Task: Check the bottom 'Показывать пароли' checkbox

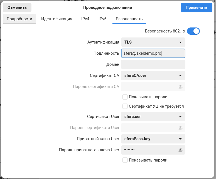Action: point(125,160)
